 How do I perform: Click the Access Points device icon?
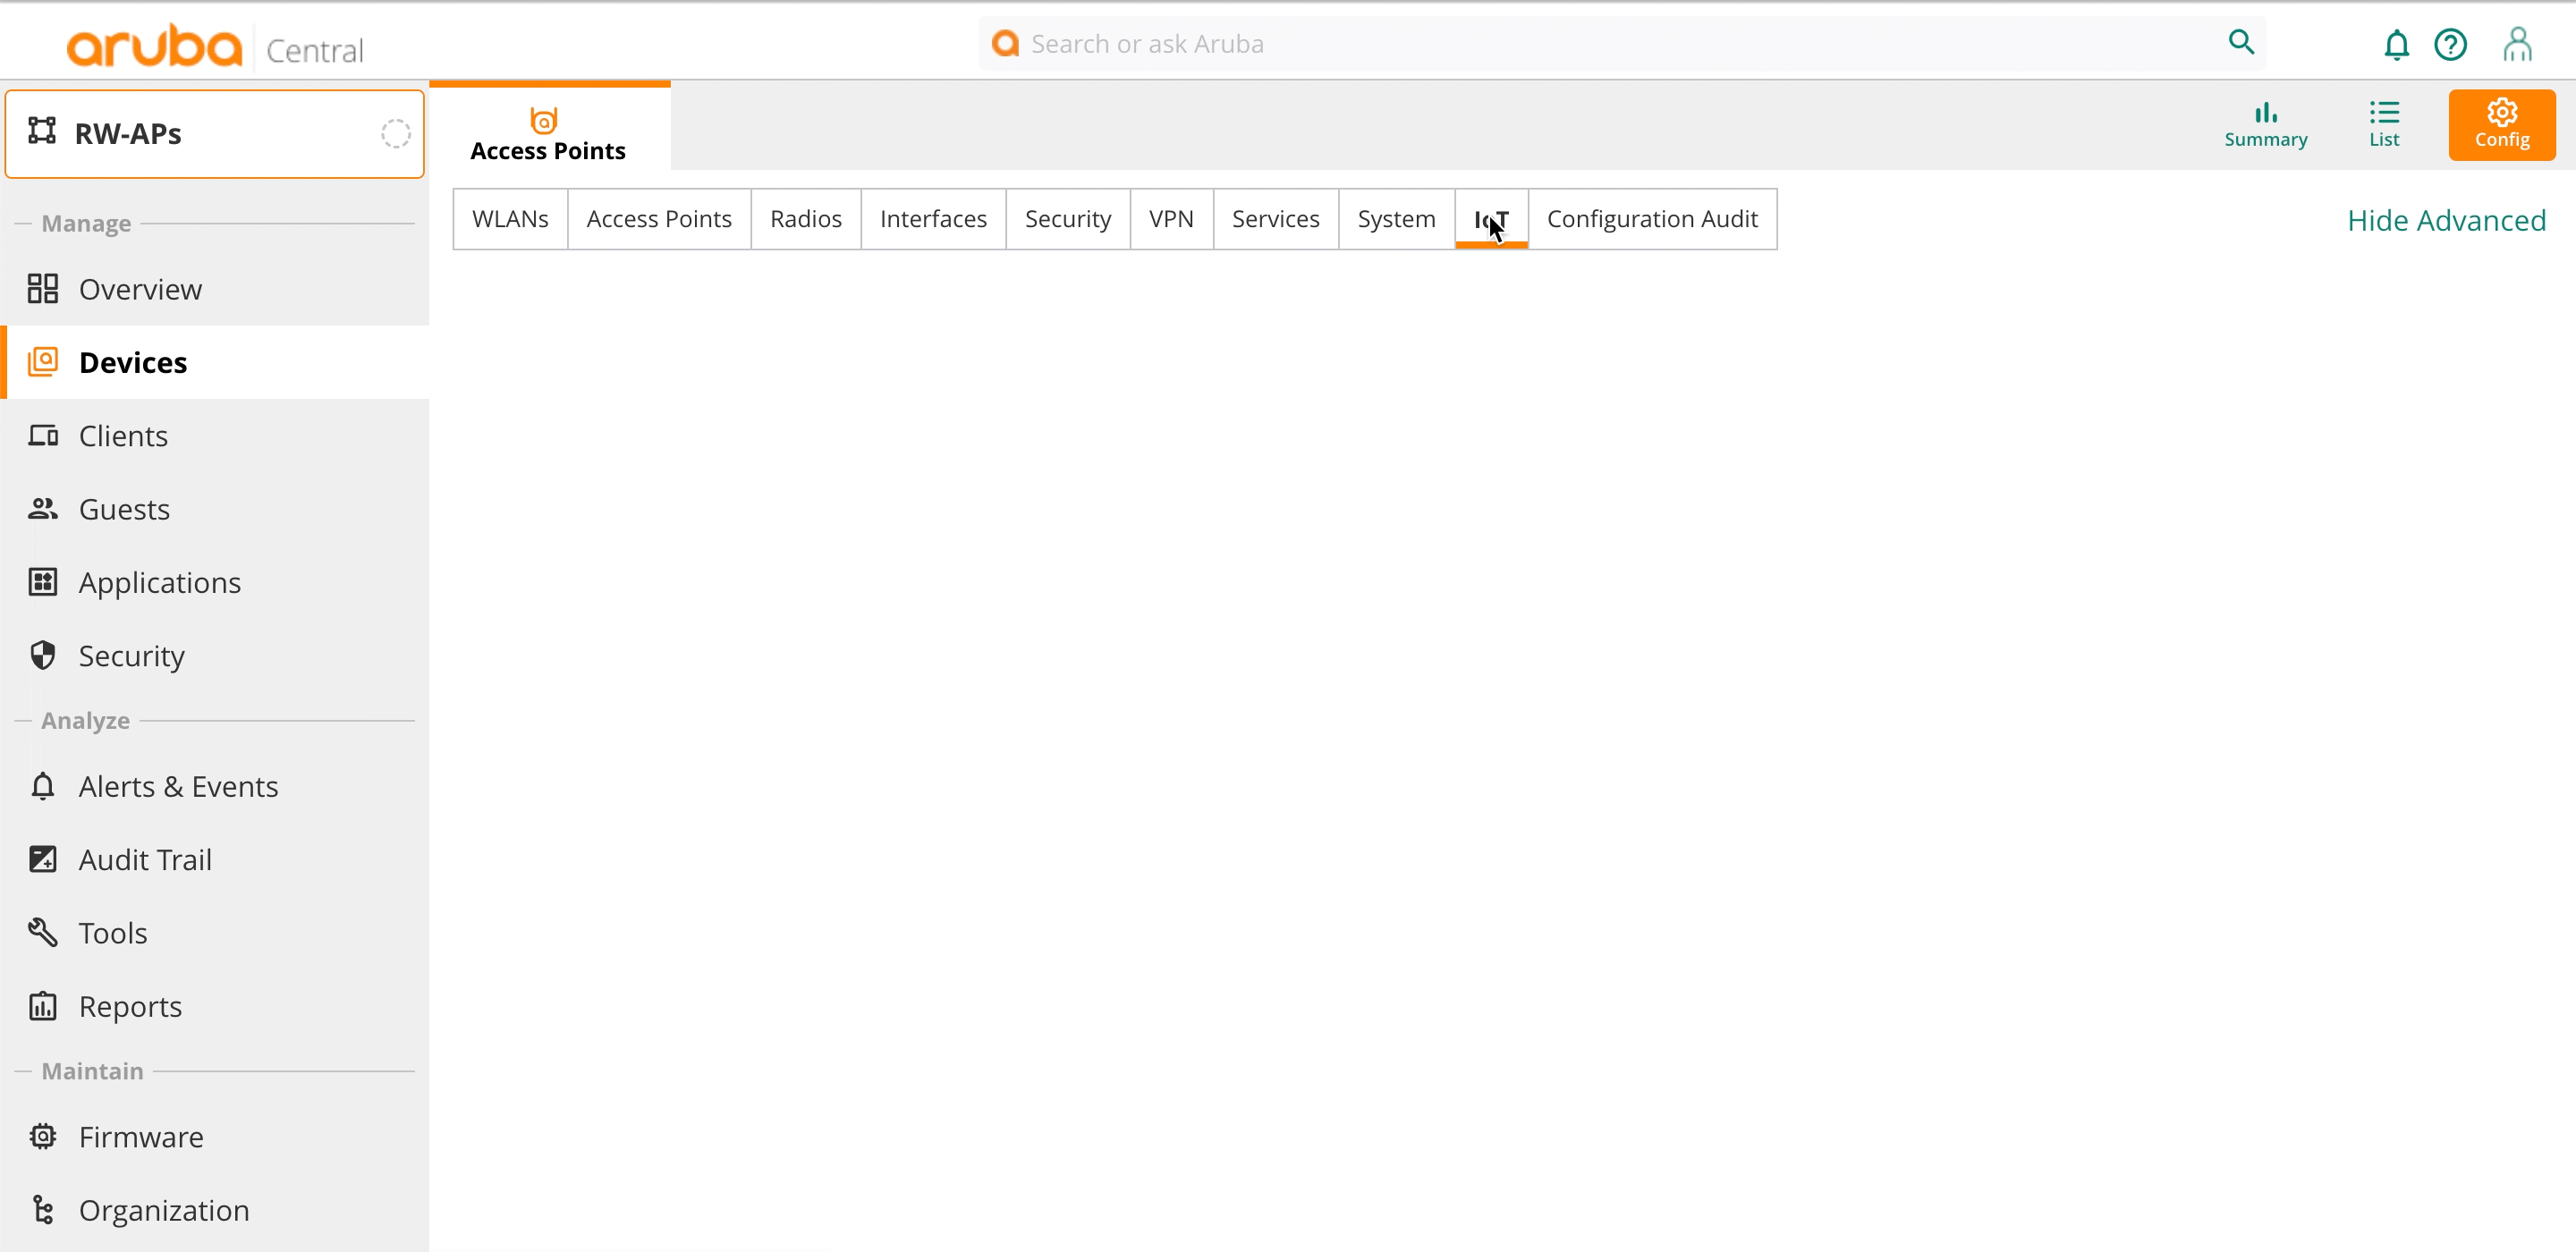[x=543, y=120]
